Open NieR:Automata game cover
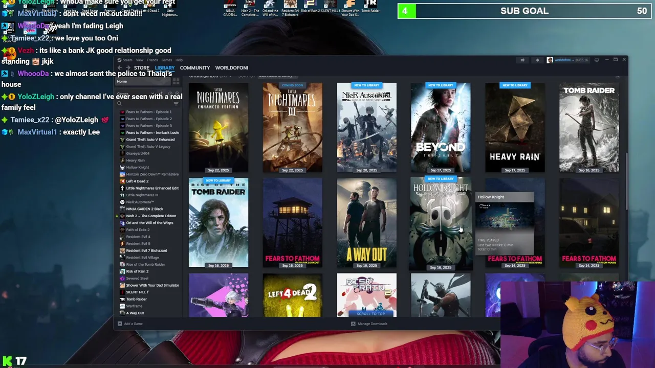The width and height of the screenshot is (655, 368). point(366,127)
